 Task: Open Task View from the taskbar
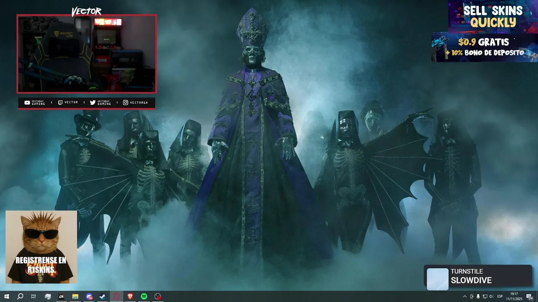point(34,297)
